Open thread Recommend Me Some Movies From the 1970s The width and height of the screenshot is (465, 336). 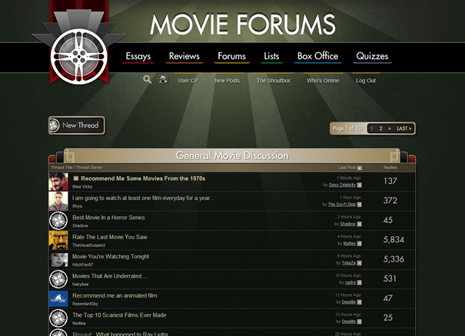tap(143, 178)
